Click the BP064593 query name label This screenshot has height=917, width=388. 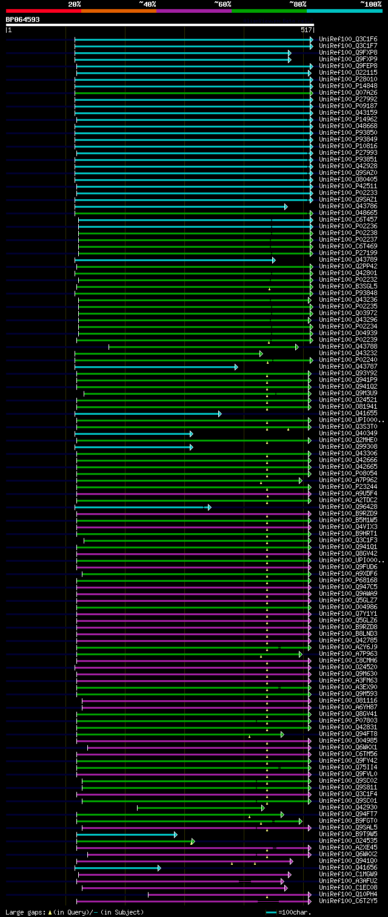point(23,19)
